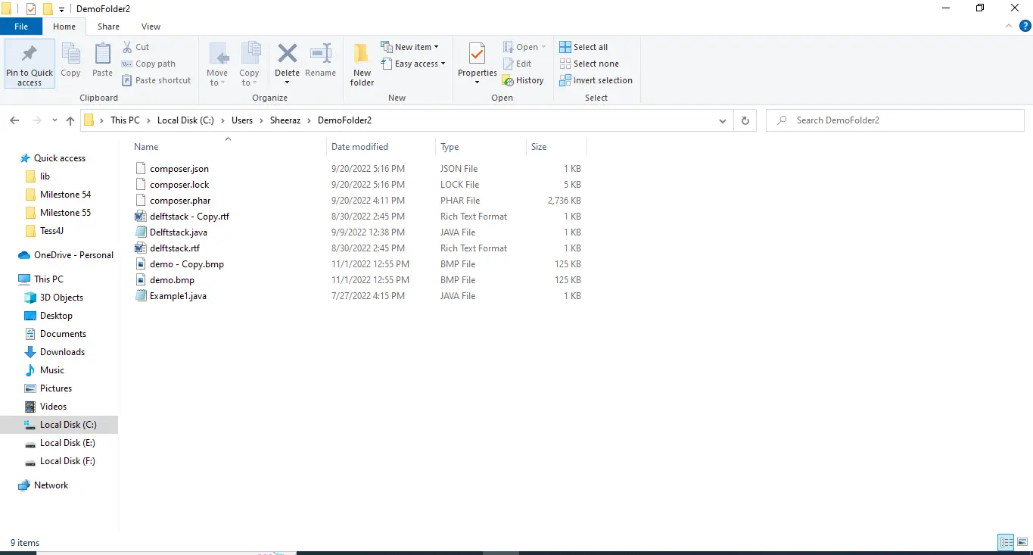Screen dimensions: 1033x555
Task: Open the Properties icon in the ribbon
Action: [x=477, y=55]
